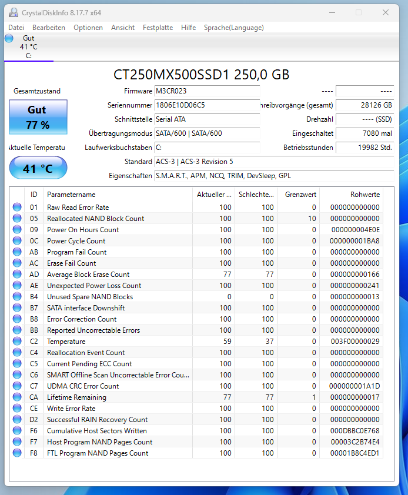Click the ID column header
This screenshot has width=408, height=495.
[x=34, y=195]
